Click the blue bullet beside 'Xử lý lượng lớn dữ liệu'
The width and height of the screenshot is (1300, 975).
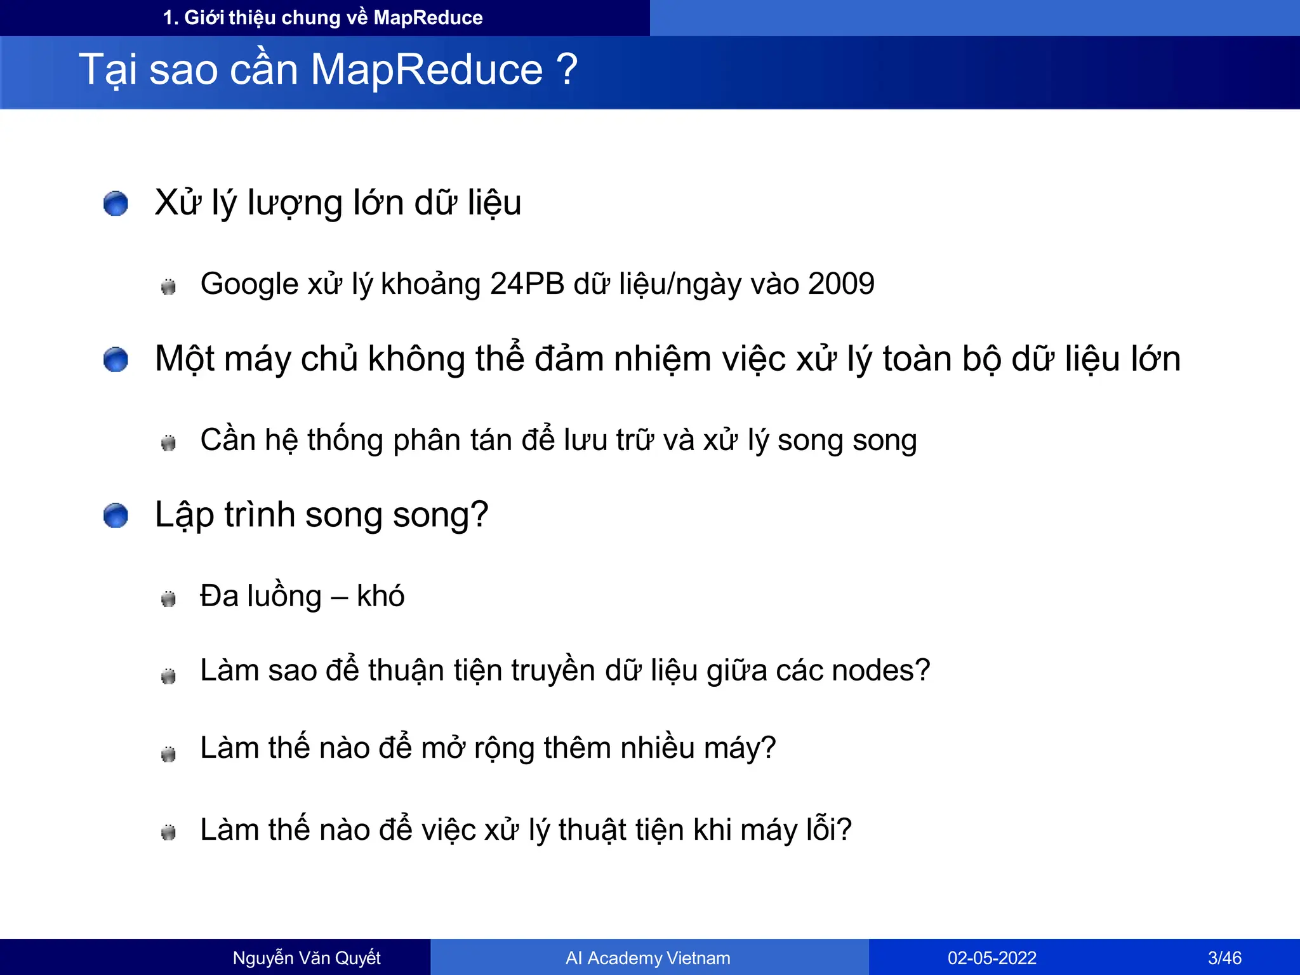116,204
